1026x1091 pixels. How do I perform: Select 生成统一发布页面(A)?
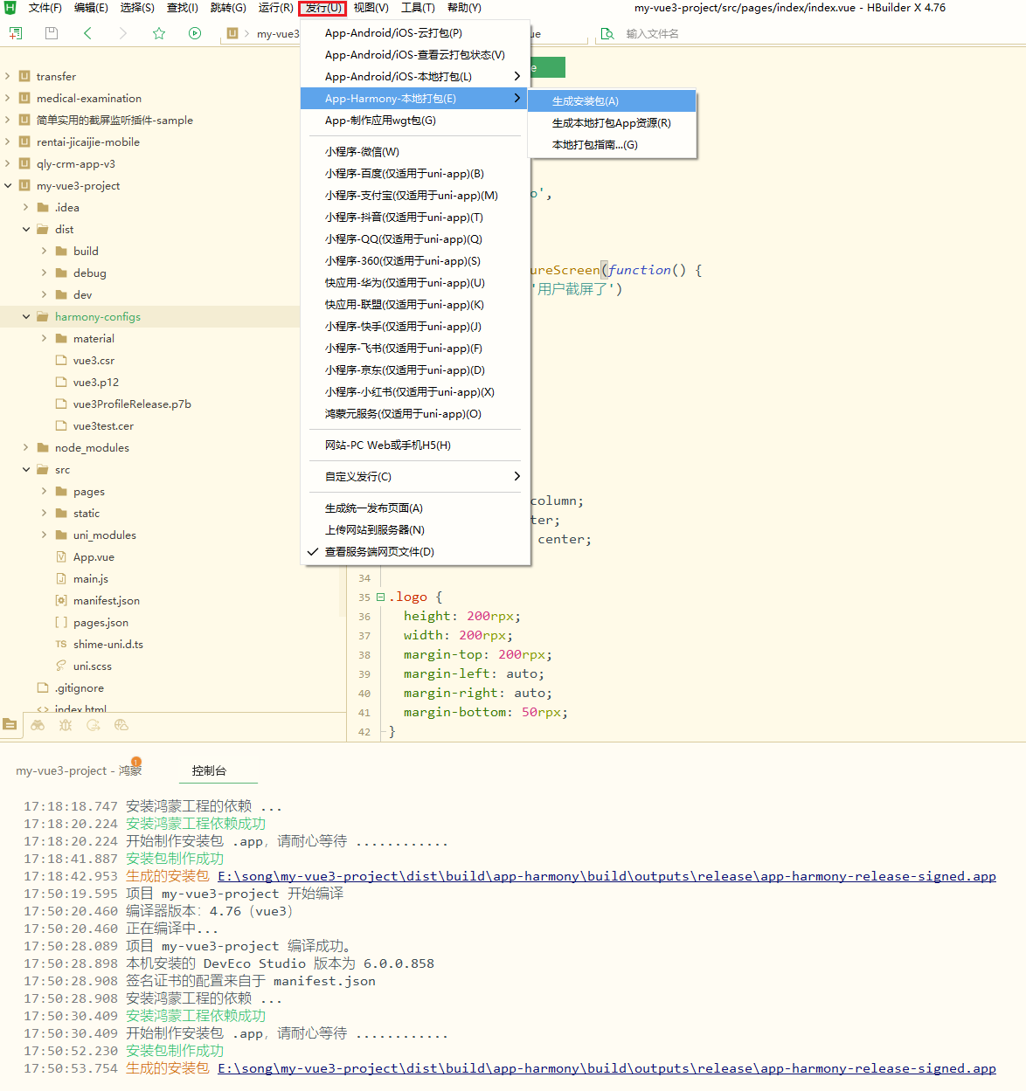coord(415,508)
